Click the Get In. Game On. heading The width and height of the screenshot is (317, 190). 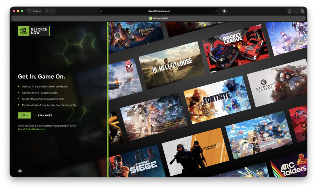click(41, 76)
